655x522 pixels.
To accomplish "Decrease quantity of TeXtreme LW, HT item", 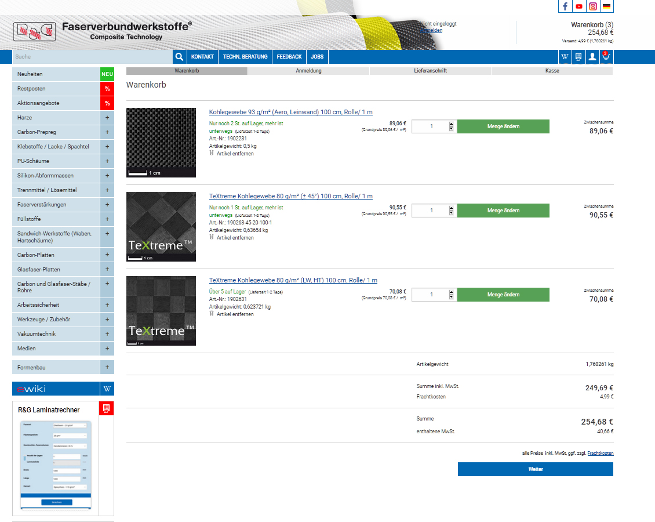I will click(x=452, y=298).
